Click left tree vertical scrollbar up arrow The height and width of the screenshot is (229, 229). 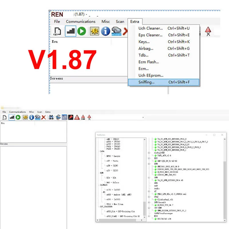(145, 139)
